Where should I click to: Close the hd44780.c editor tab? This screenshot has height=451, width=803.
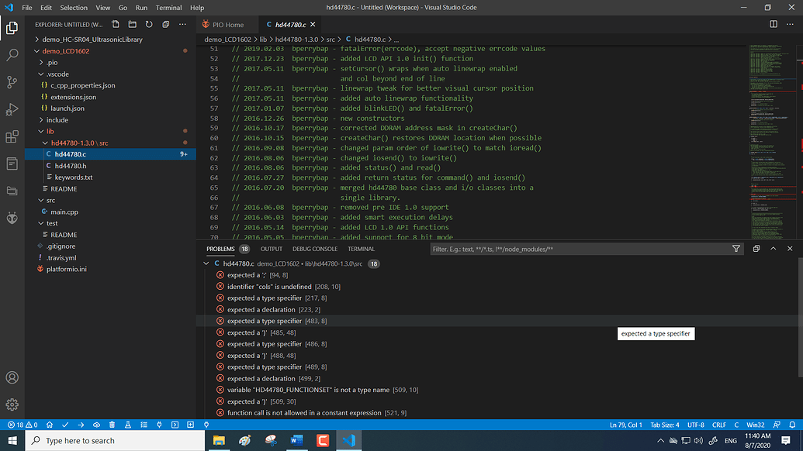313,25
